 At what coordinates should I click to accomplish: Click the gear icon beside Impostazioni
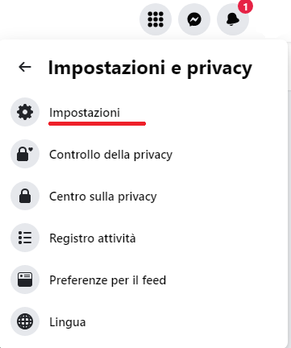[x=25, y=112]
